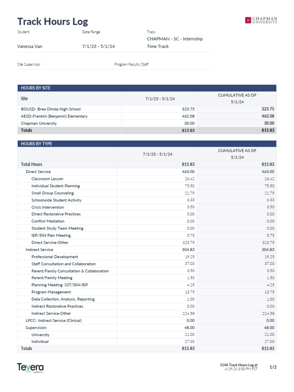The width and height of the screenshot is (294, 392).
Task: Click the Total Hours row label
Action: click(31, 164)
